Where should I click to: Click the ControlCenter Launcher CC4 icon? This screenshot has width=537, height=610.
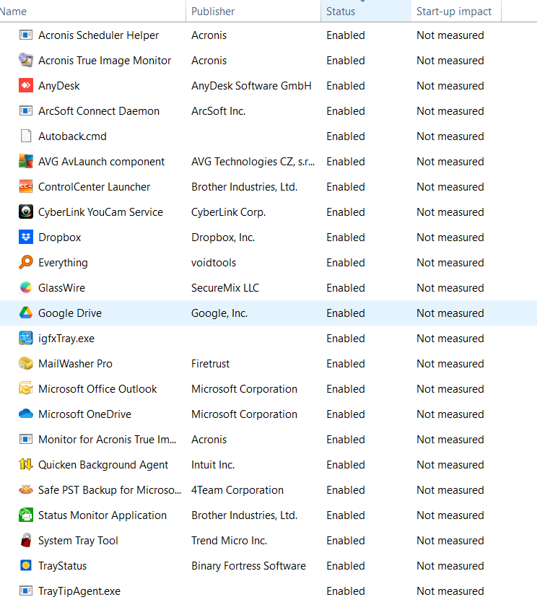tap(26, 187)
